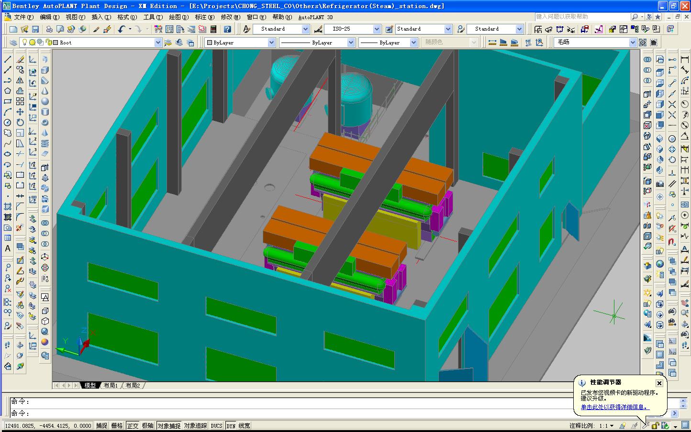Select the Mirror tool
691x432 pixels.
click(20, 80)
